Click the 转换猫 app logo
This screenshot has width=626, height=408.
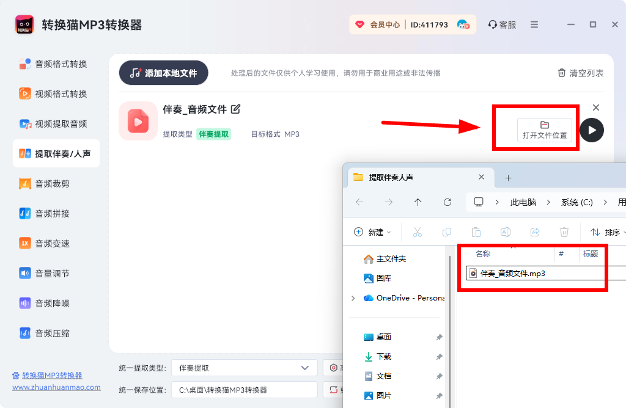tap(24, 24)
